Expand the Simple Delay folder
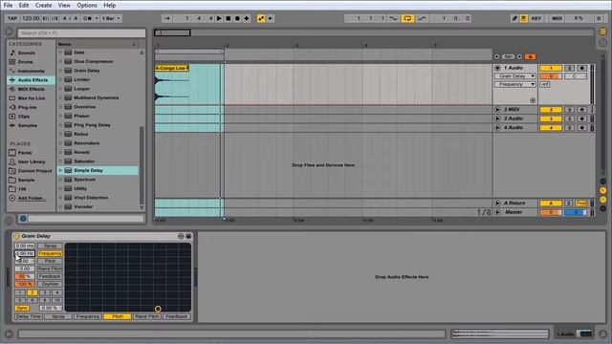Image resolution: width=612 pixels, height=344 pixels. (x=60, y=170)
